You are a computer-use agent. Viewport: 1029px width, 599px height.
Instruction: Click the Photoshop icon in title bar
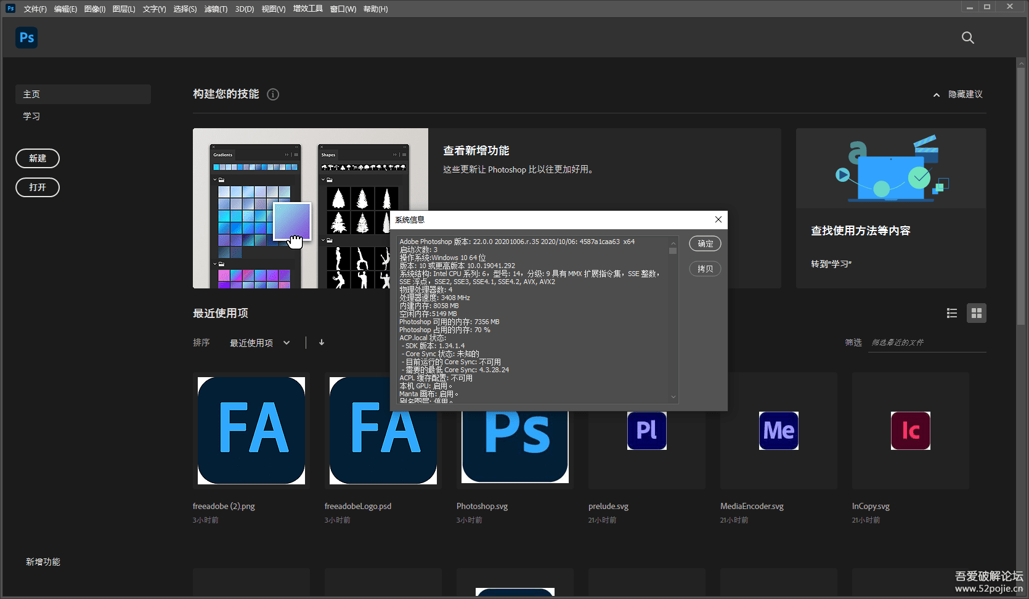pos(10,9)
